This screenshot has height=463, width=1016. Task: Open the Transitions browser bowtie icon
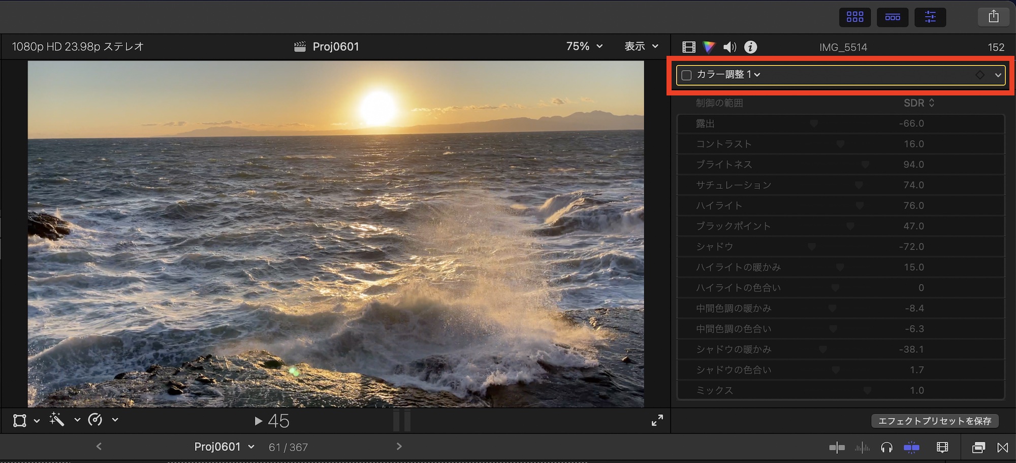pyautogui.click(x=1002, y=447)
